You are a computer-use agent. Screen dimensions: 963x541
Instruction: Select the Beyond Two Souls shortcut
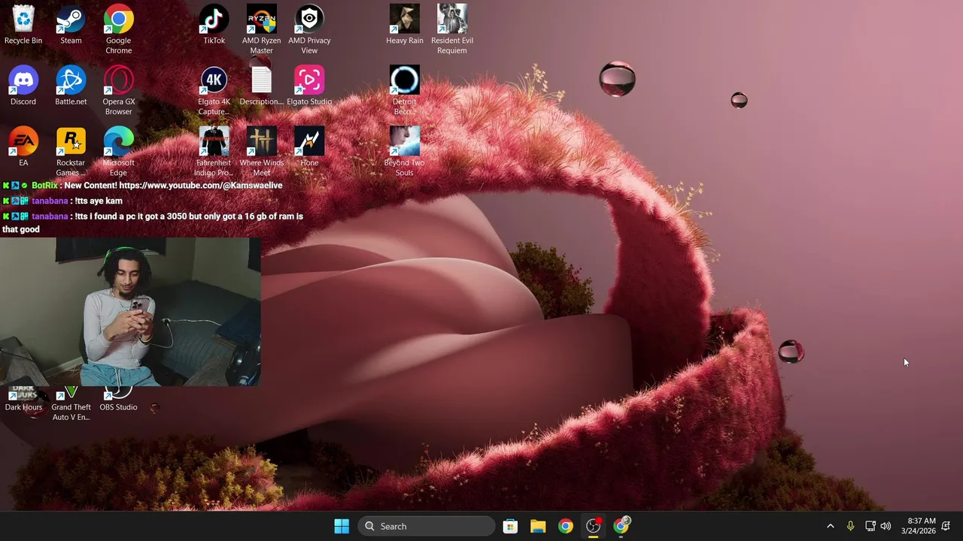coord(405,151)
